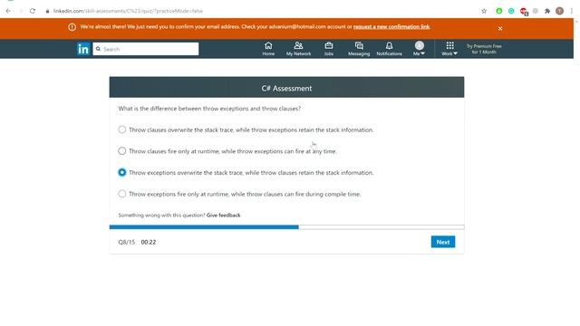Select 'Throw clauses overwrite the stack trace' option
The width and height of the screenshot is (580, 326).
click(122, 129)
